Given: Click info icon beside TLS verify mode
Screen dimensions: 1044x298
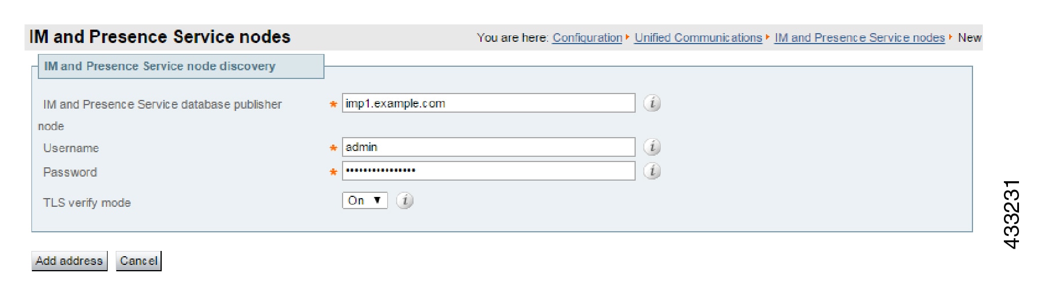Looking at the screenshot, I should [x=405, y=200].
